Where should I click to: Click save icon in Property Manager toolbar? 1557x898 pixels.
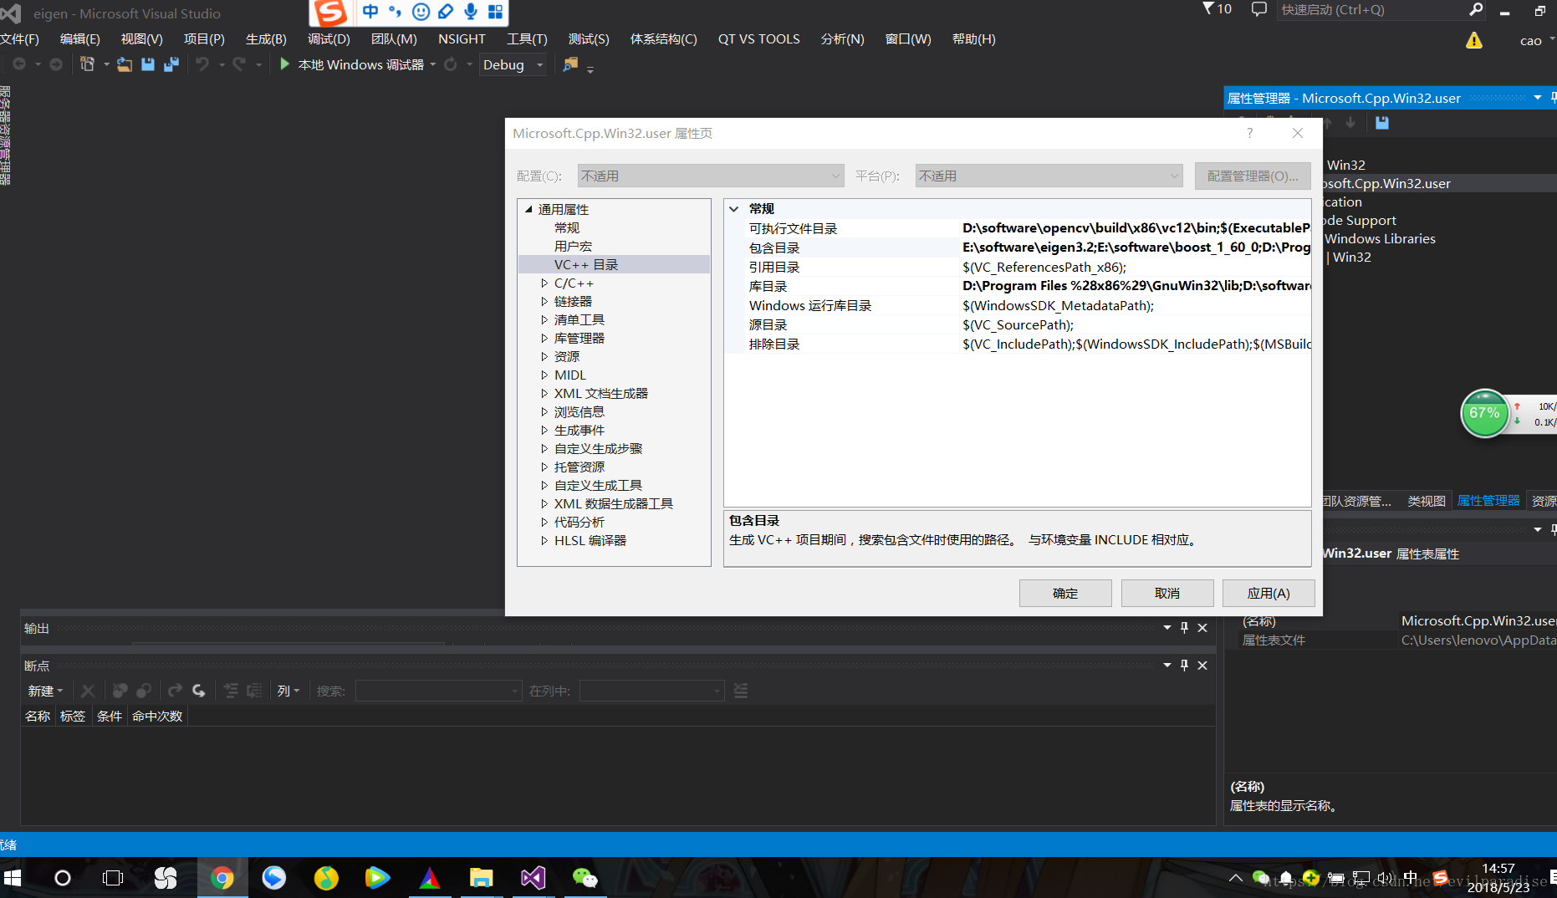(1382, 123)
